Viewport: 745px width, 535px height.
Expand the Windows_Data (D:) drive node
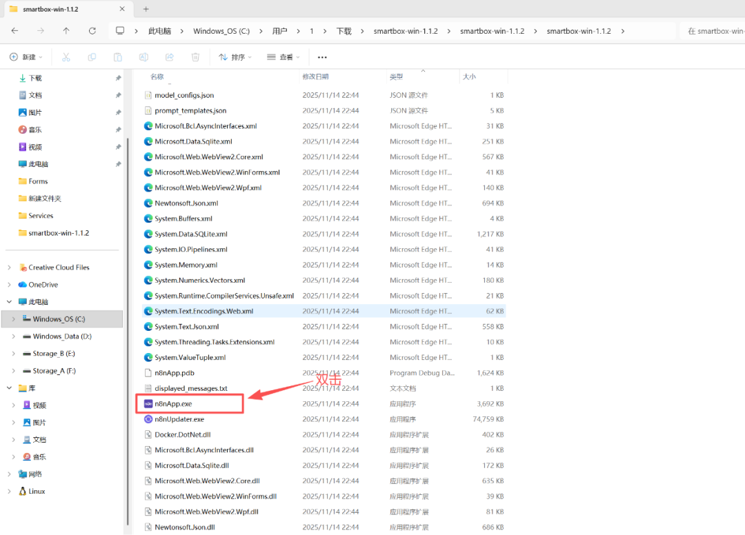(x=13, y=336)
